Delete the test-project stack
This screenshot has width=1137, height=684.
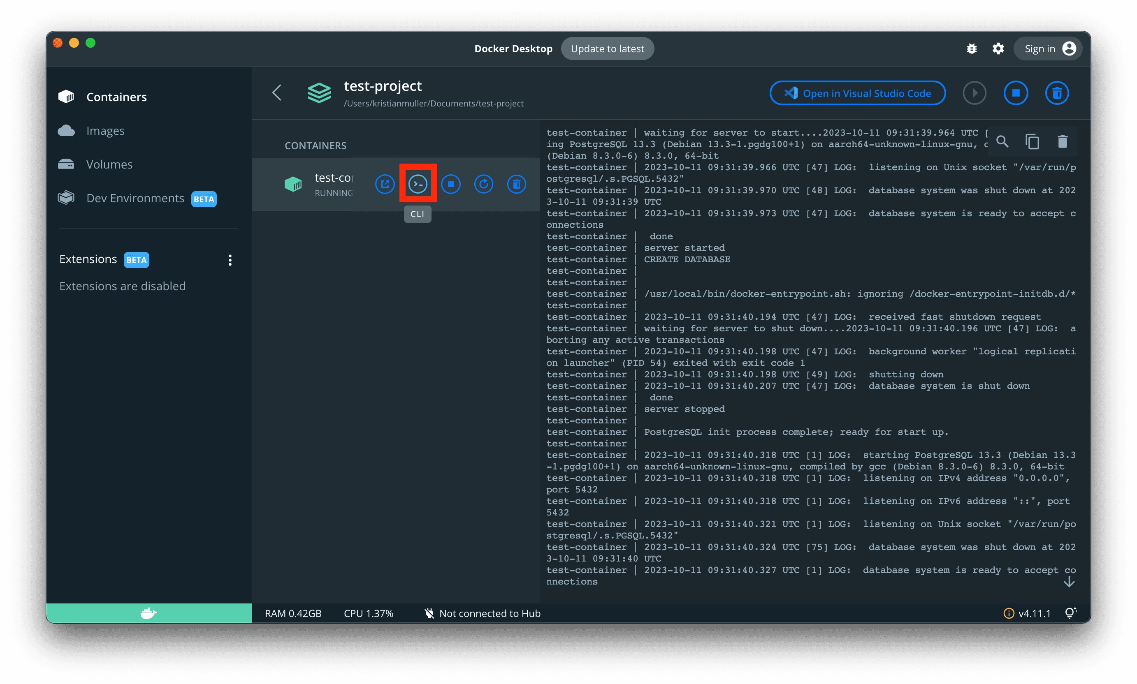click(x=1057, y=93)
